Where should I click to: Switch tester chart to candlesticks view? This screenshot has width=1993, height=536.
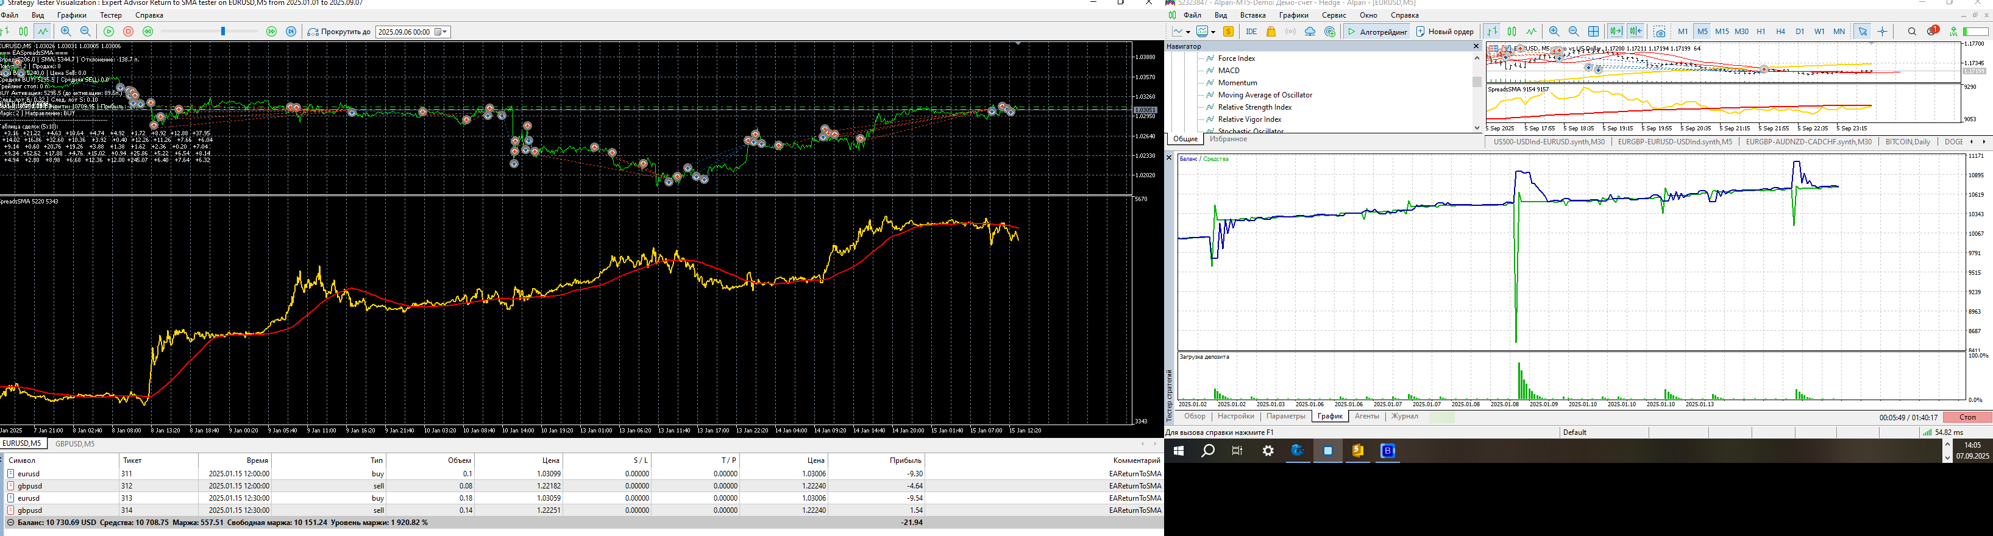(x=23, y=32)
